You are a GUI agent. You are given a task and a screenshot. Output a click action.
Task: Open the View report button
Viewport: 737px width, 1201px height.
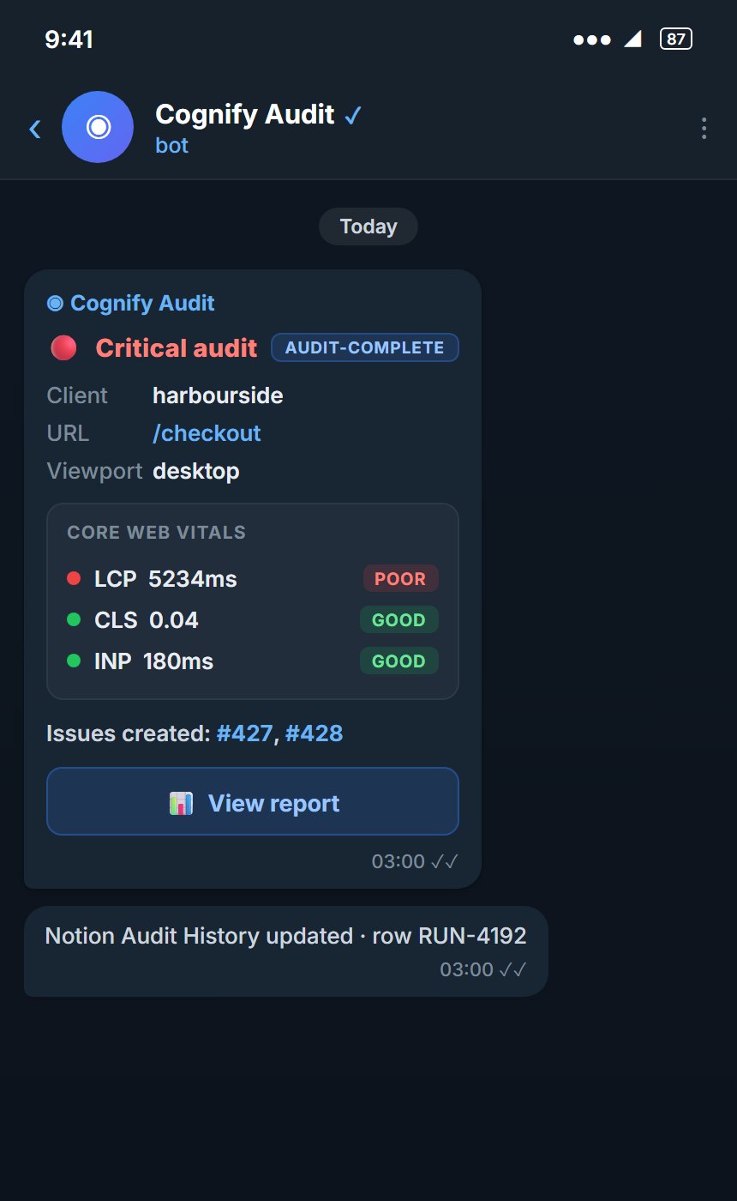pyautogui.click(x=253, y=801)
